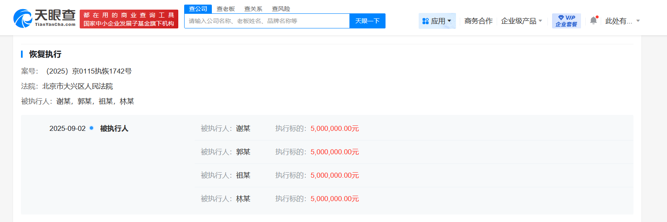This screenshot has width=667, height=222.
Task: Open the 北京市大兴区人民法院 court link
Action: point(78,86)
